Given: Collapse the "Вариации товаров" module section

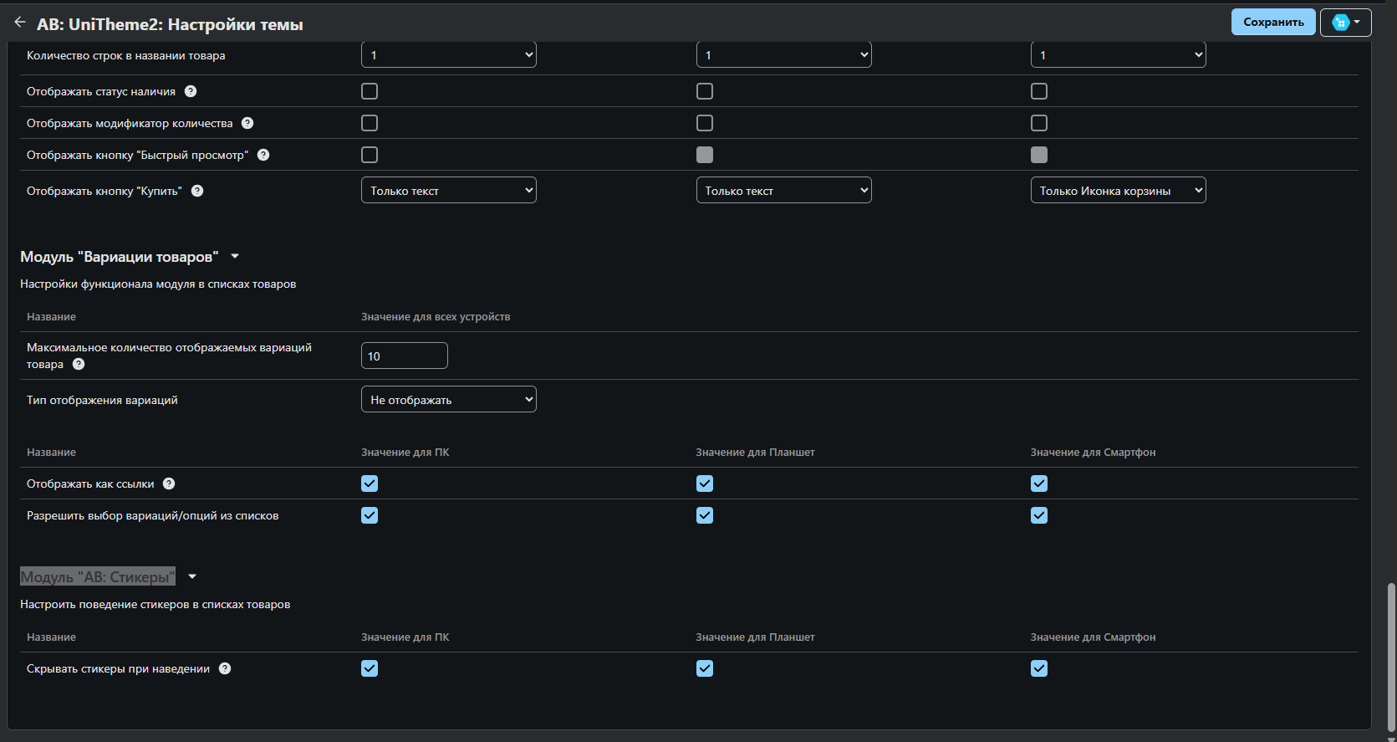Looking at the screenshot, I should pyautogui.click(x=235, y=257).
